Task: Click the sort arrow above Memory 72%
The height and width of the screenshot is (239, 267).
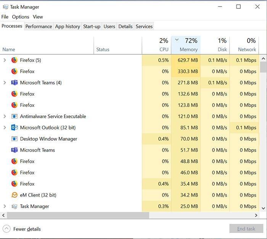Action: coord(177,40)
